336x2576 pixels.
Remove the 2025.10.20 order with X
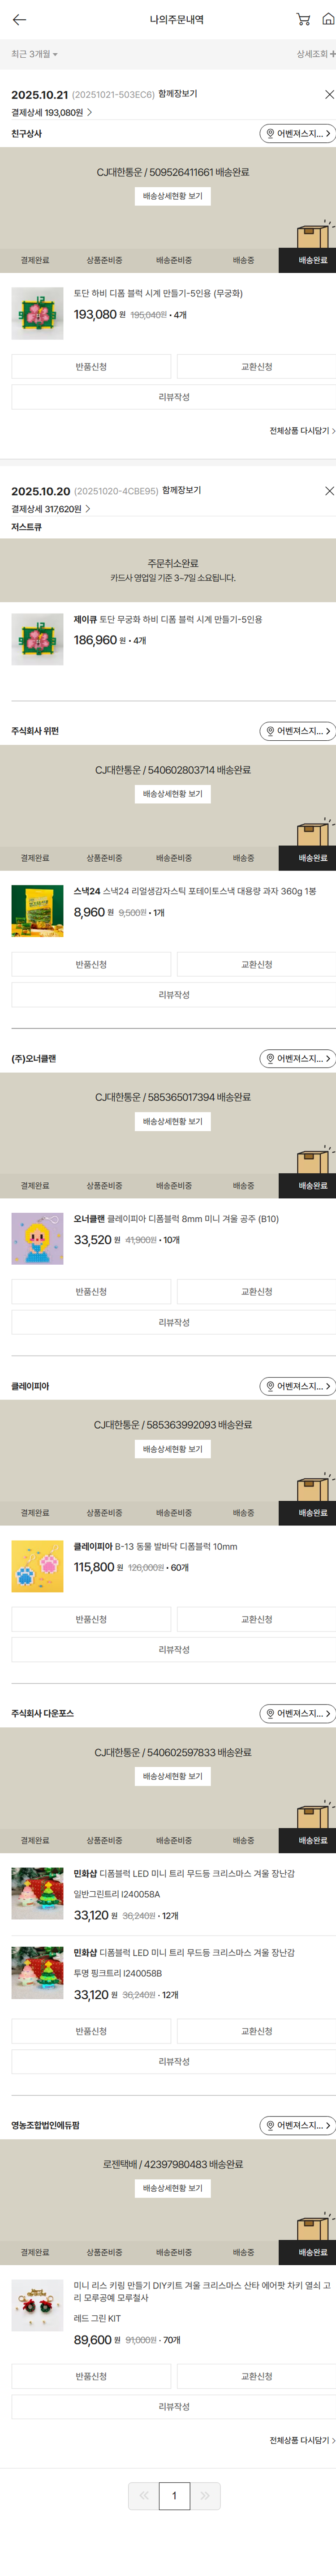click(x=329, y=491)
